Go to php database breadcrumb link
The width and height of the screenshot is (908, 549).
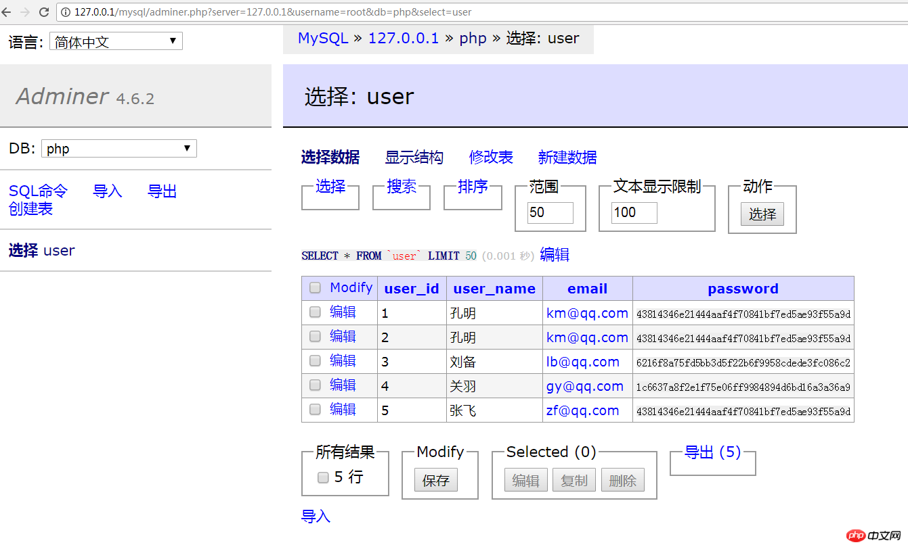473,38
